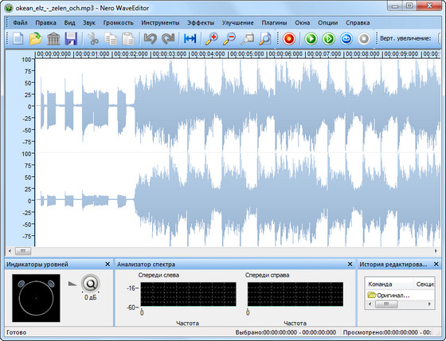446x341 pixels.
Task: Click the waveform horizontal scrollbar right arrow
Action: pos(436,251)
